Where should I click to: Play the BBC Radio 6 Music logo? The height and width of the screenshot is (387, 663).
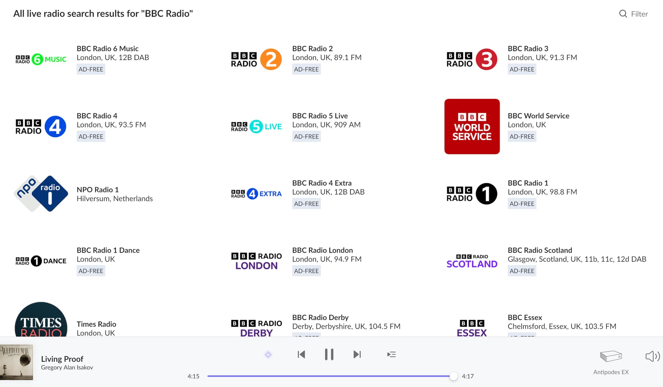(x=41, y=59)
